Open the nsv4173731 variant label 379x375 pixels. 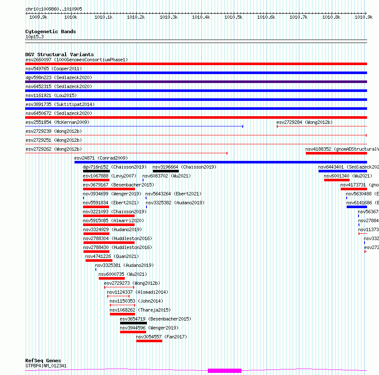360,185
